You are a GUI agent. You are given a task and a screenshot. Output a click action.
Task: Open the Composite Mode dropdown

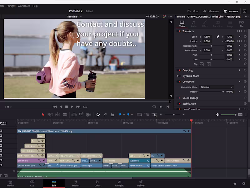pyautogui.click(x=217, y=87)
